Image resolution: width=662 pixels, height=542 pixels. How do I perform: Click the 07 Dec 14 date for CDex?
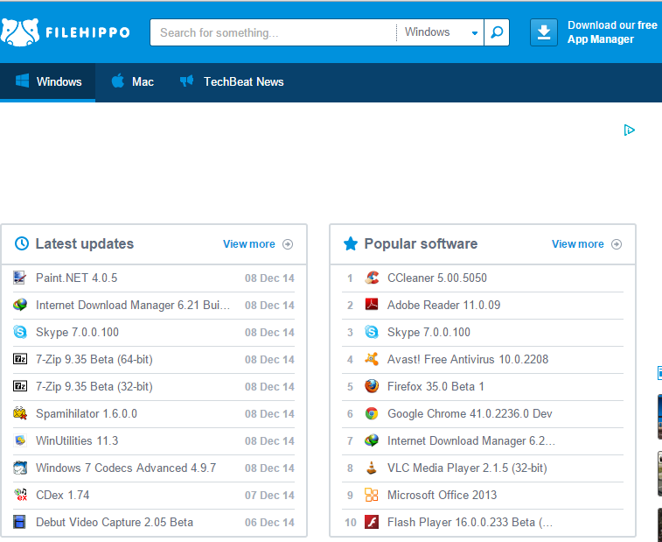tap(269, 495)
